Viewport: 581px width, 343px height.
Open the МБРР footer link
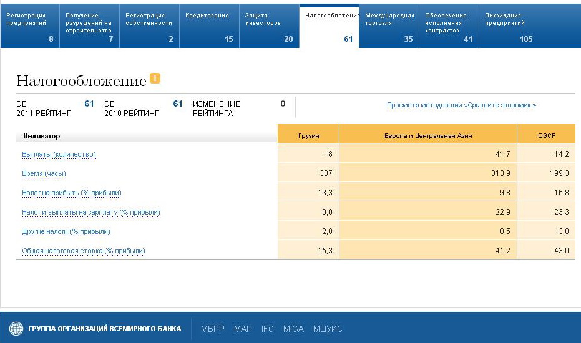tap(212, 329)
